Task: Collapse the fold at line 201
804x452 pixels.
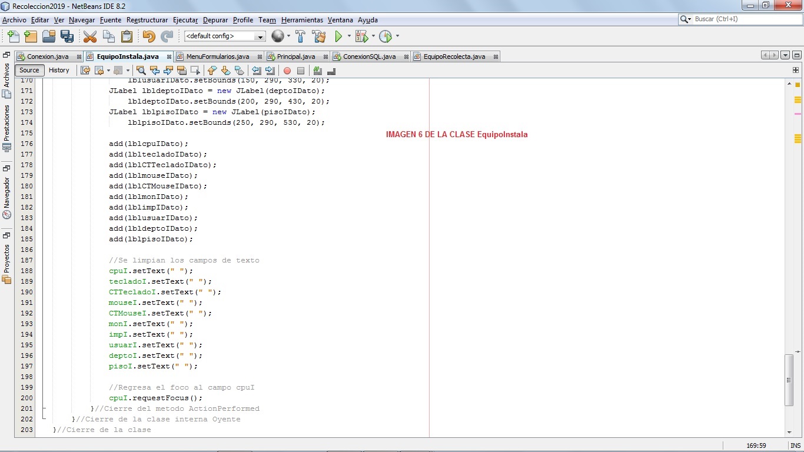Action: (44, 408)
